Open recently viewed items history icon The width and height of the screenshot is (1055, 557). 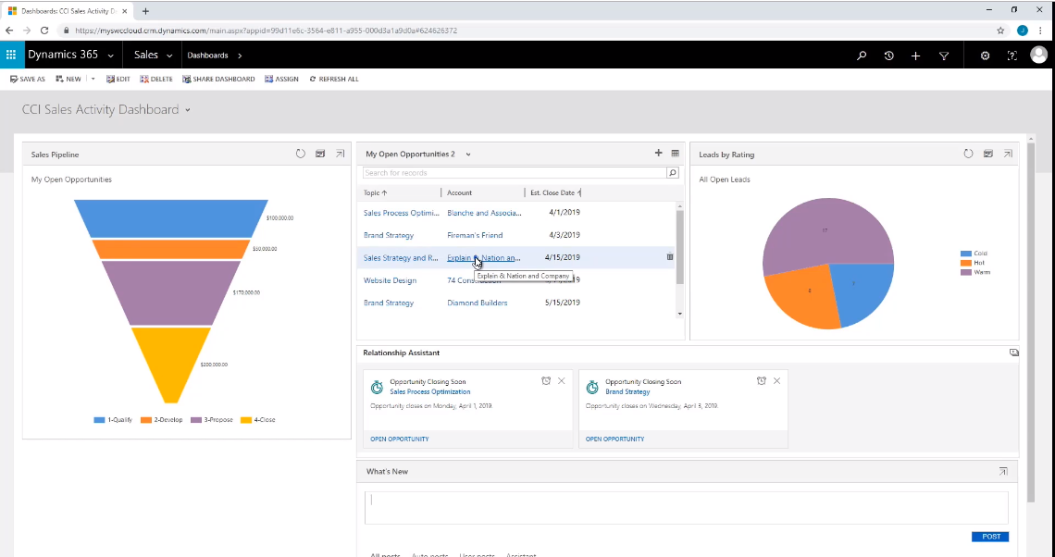(888, 56)
